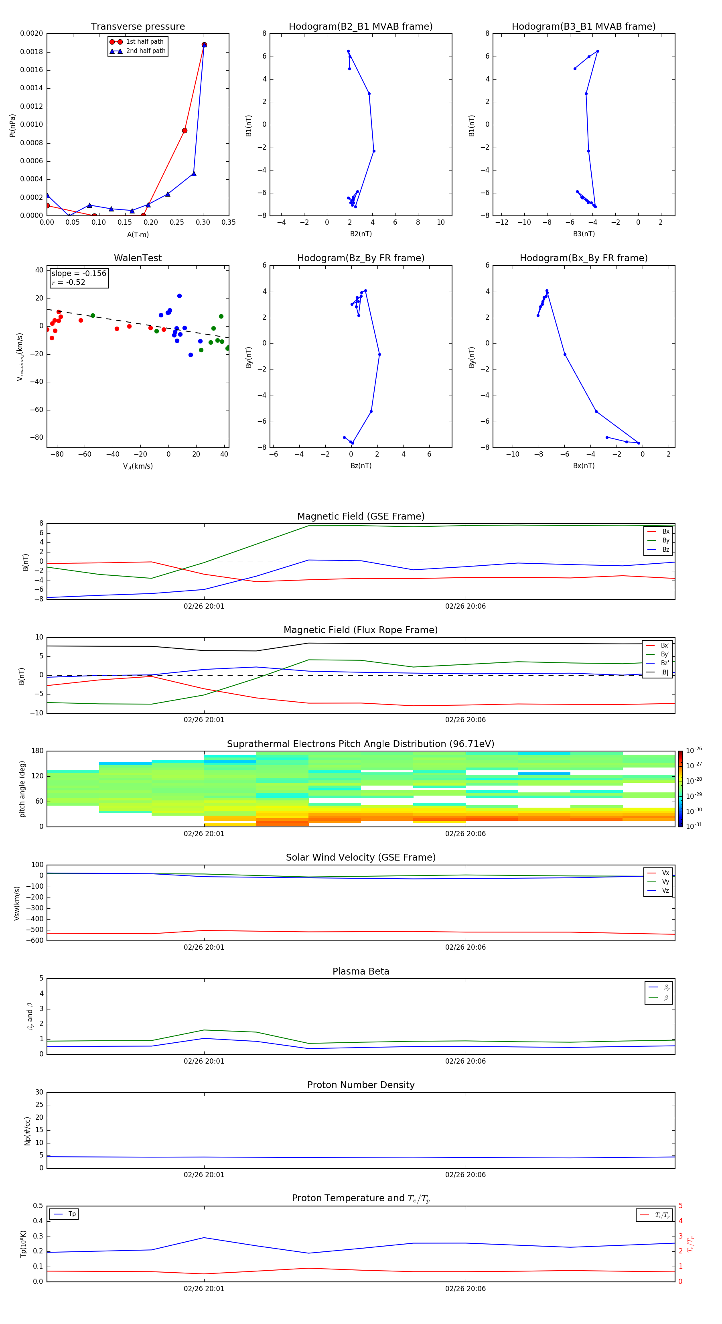Click the 'Vsw(km/s)' y-axis label
This screenshot has height=1324, width=722.
click(17, 903)
